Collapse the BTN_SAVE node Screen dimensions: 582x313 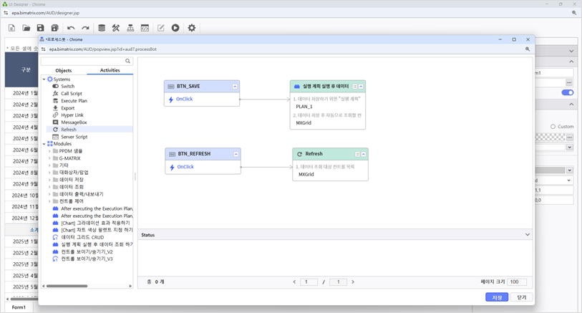pos(235,87)
